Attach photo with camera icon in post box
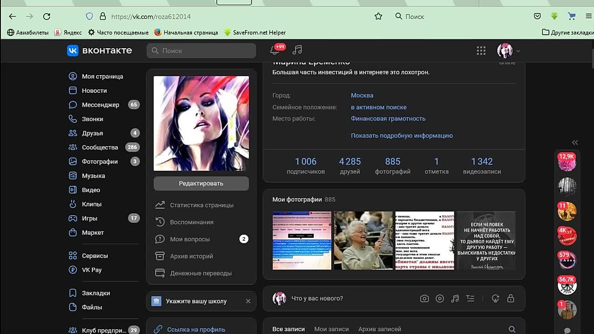The height and width of the screenshot is (334, 594). tap(424, 299)
